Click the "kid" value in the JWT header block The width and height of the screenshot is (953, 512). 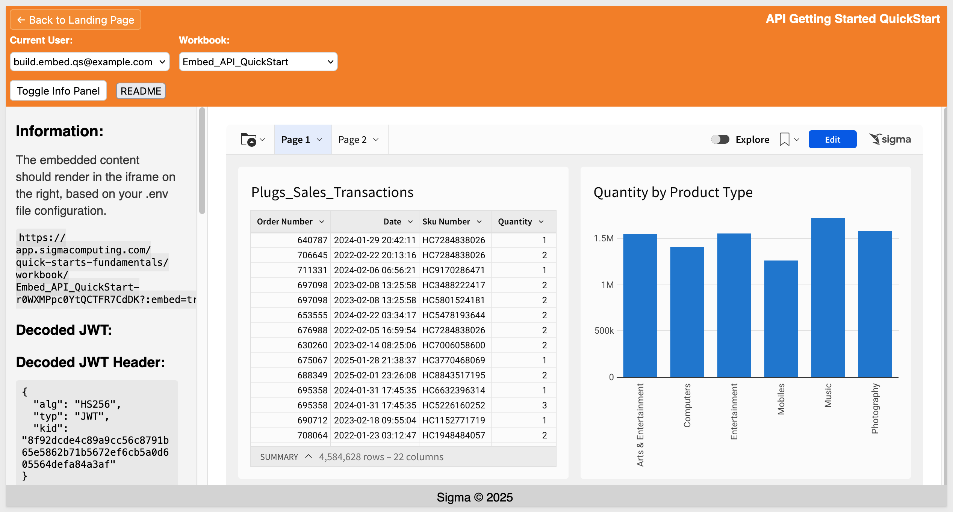[95, 452]
